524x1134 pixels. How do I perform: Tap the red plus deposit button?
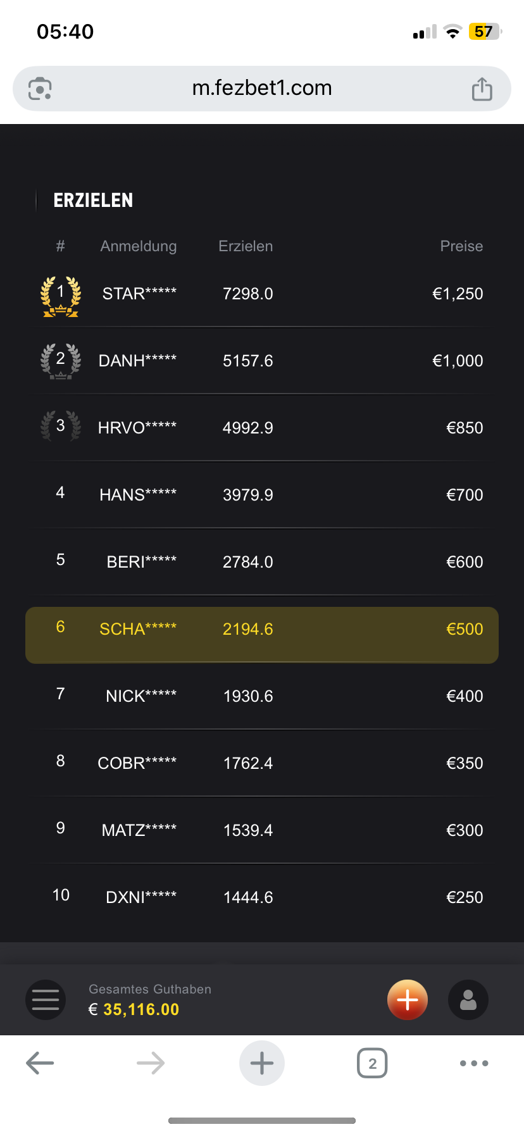[408, 1000]
